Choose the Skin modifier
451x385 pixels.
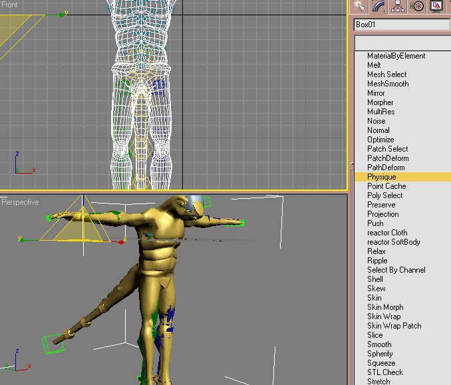point(375,298)
